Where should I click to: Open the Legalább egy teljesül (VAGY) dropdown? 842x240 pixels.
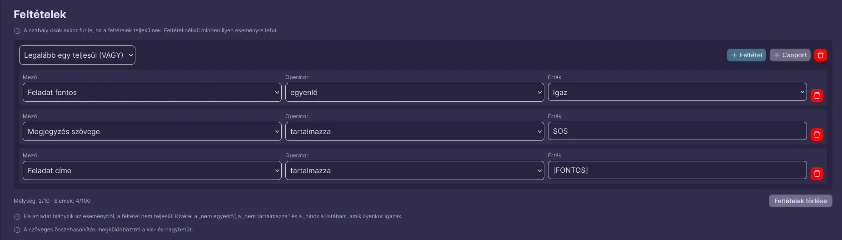[x=77, y=55]
